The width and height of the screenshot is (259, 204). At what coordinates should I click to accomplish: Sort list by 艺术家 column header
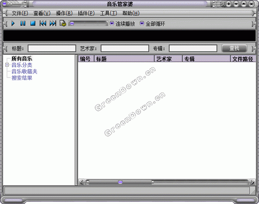coord(168,59)
